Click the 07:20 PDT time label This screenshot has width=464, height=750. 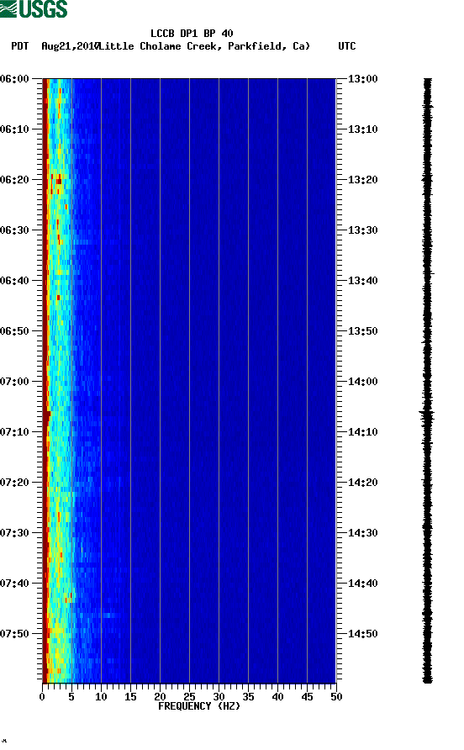[x=14, y=482]
